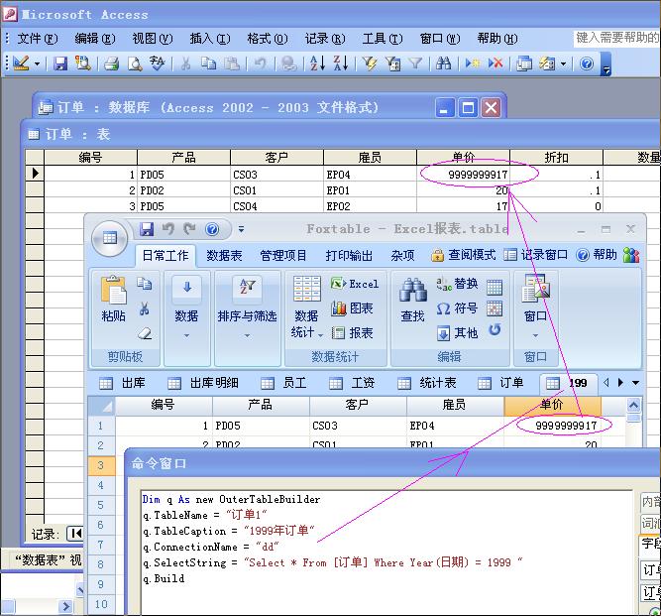Click Save in Foxtable quick access bar

pos(147,229)
